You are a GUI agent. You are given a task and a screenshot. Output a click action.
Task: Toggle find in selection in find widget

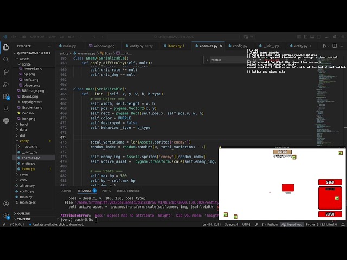coord(299,60)
